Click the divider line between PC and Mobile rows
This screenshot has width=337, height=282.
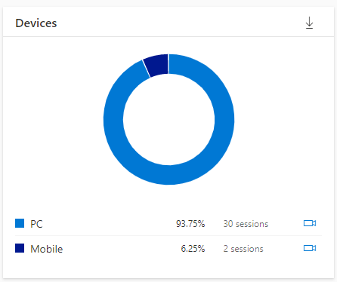click(x=168, y=236)
